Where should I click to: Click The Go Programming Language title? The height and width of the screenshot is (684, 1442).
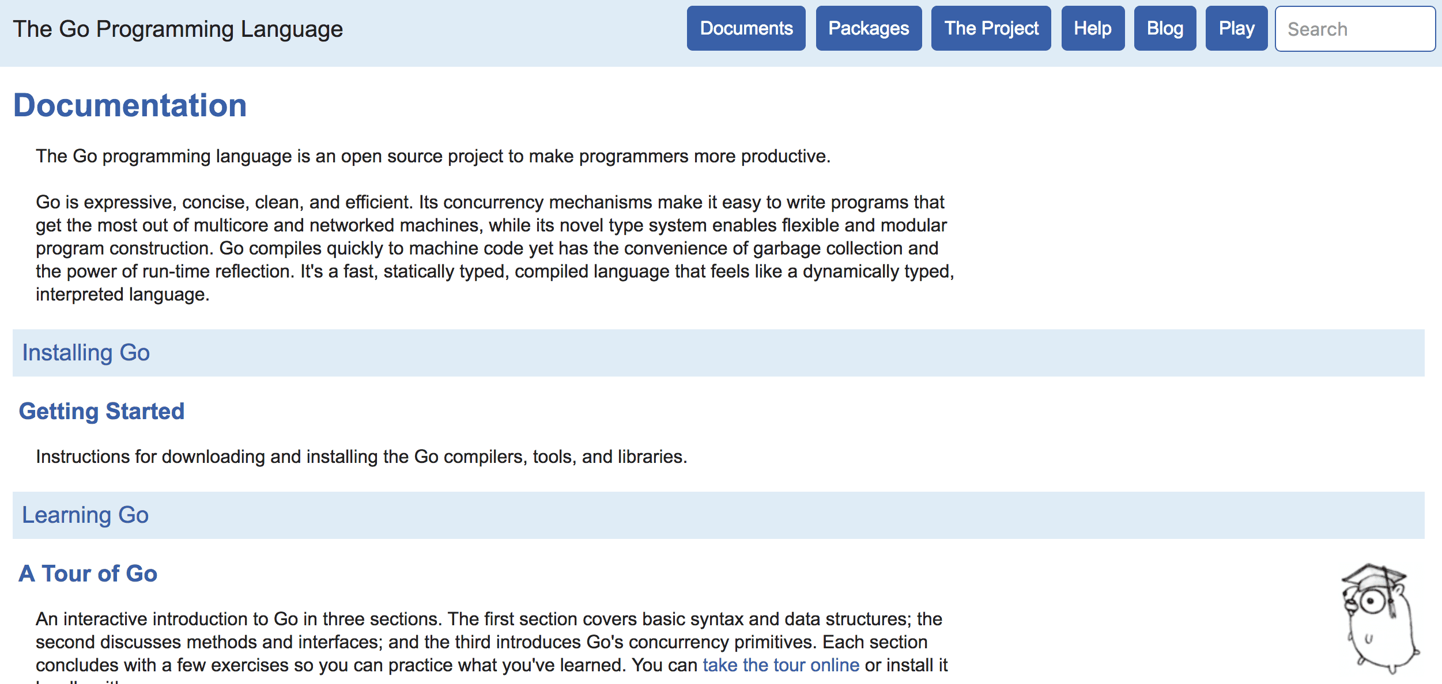point(178,29)
